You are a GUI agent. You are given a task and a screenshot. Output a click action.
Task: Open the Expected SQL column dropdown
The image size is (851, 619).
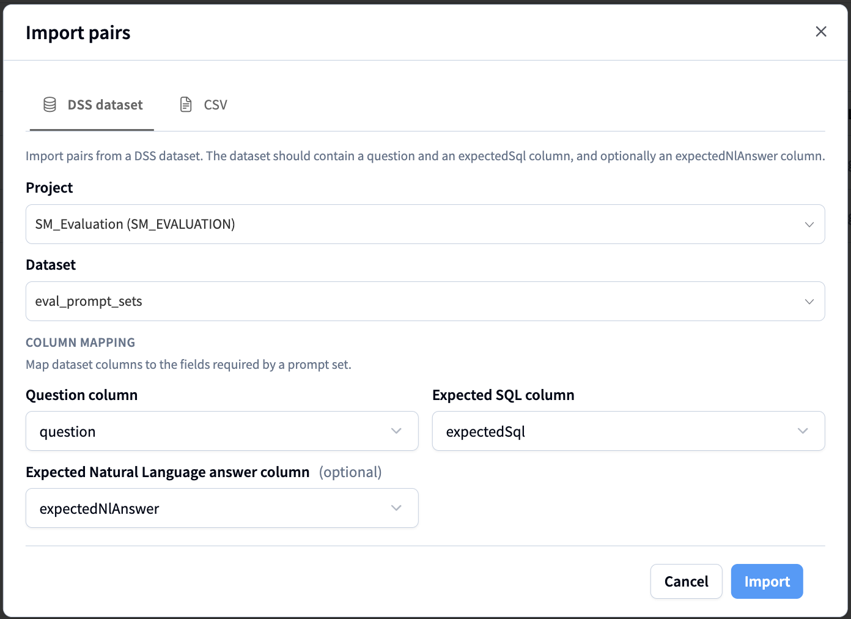coord(628,431)
